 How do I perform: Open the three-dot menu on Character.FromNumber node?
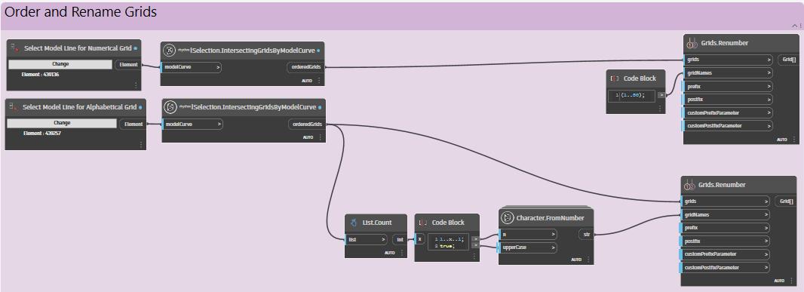588,260
